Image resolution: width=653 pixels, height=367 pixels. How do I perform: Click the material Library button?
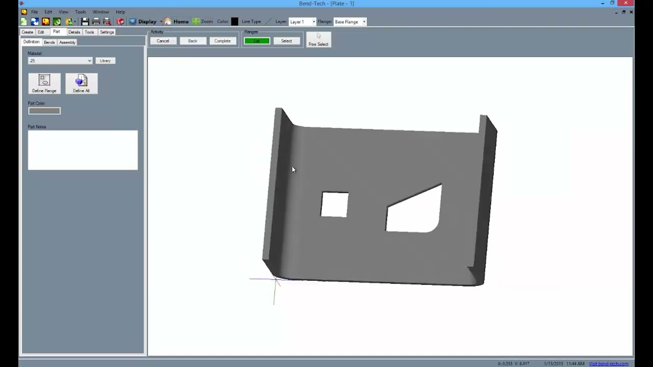click(x=105, y=61)
